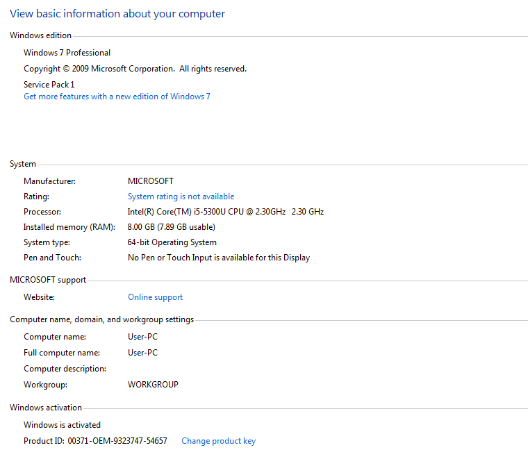Click the 'Website:' label

(x=39, y=297)
